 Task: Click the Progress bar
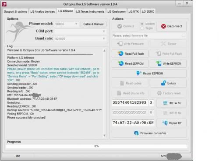97,146
